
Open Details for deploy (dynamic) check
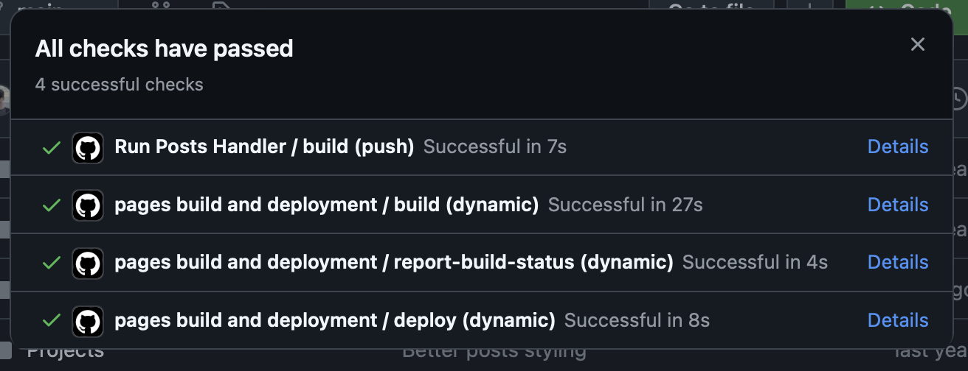(898, 320)
